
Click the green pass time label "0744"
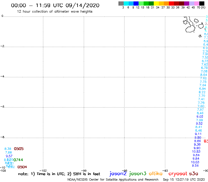click(18, 160)
